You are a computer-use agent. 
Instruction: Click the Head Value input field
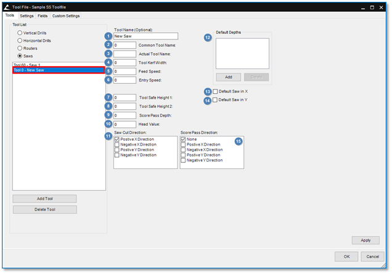point(125,125)
